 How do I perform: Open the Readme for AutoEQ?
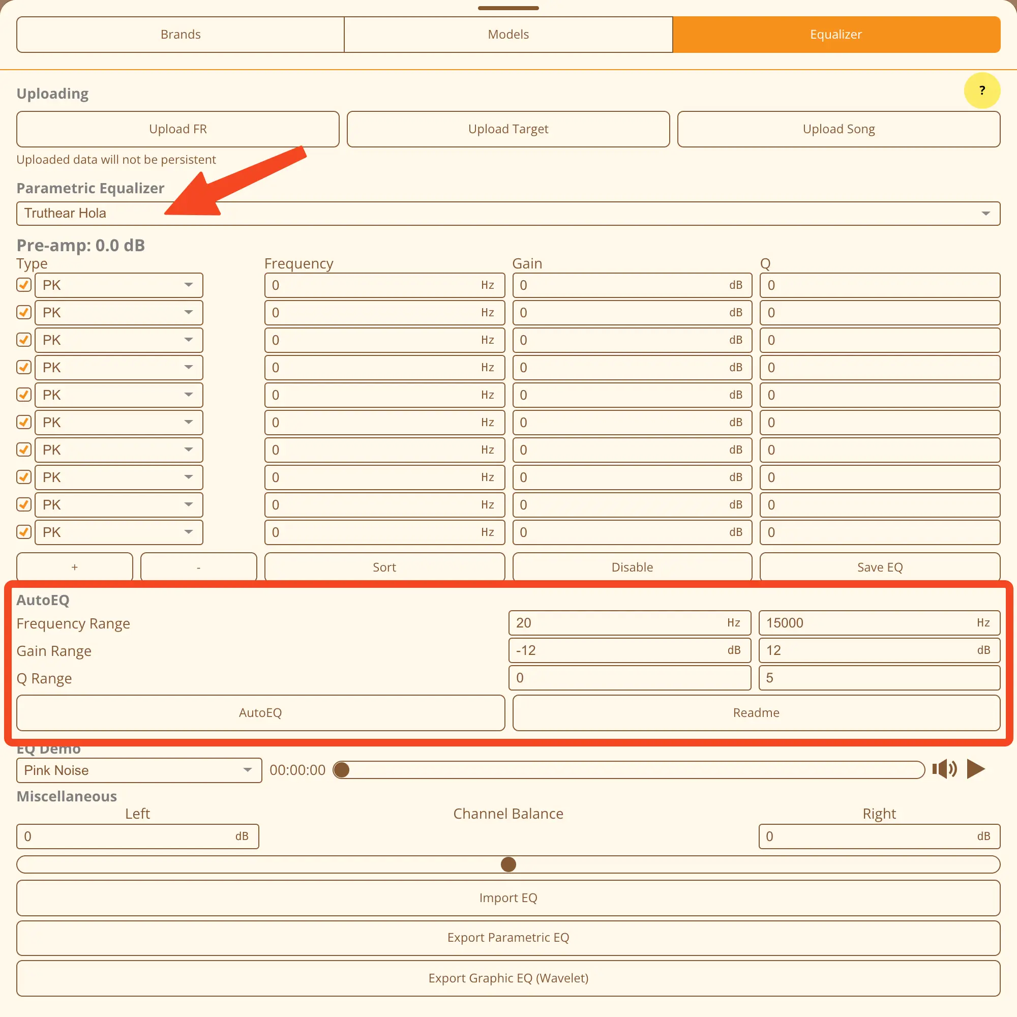[x=756, y=713]
